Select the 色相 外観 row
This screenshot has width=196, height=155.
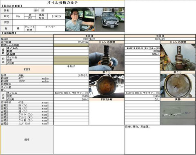coord(27,75)
